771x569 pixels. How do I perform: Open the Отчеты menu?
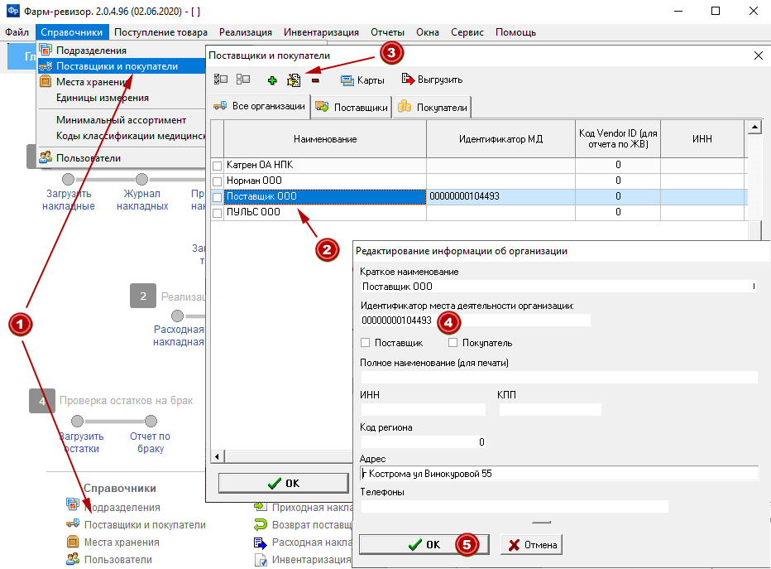pyautogui.click(x=387, y=32)
